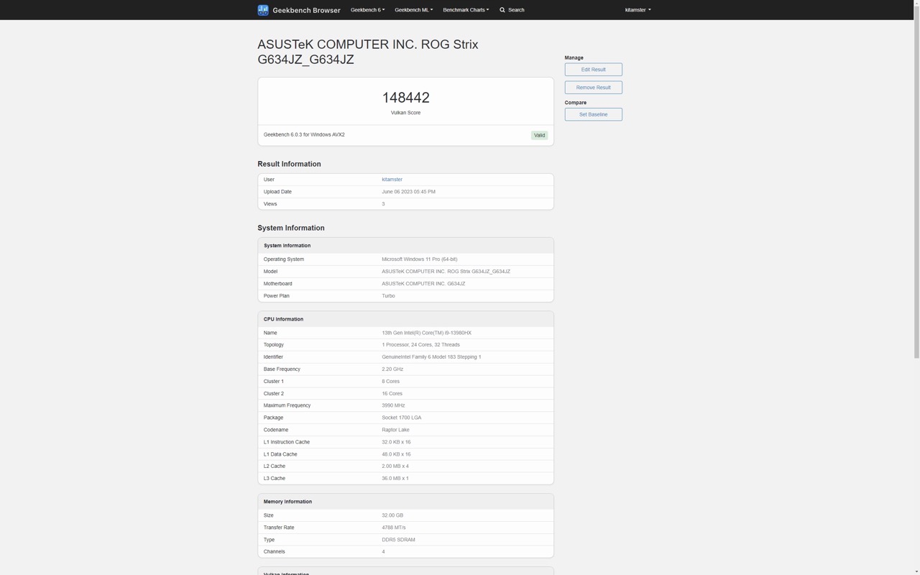
Task: Click the Base Frequency 2.20 GHz value
Action: pos(392,369)
